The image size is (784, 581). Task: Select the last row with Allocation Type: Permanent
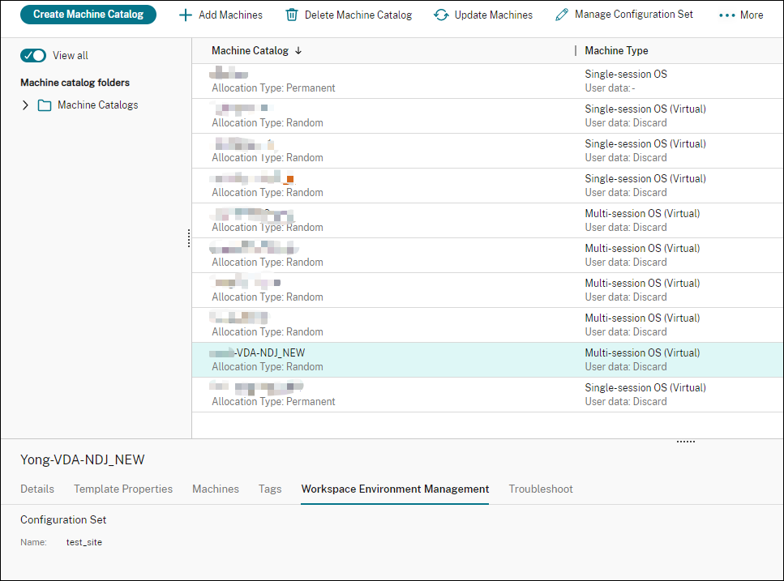coord(487,395)
